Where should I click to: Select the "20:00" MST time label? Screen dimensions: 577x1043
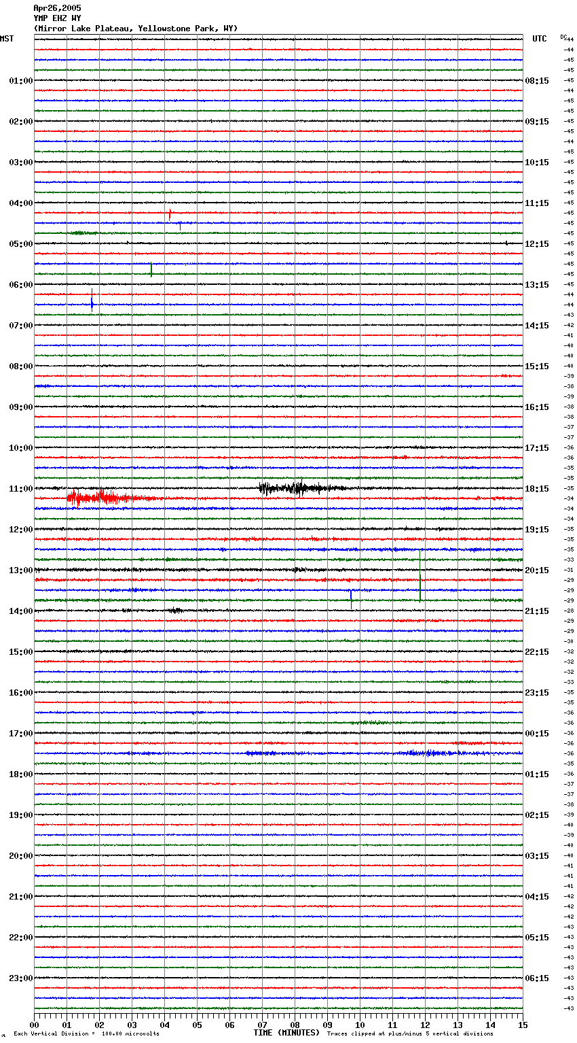coord(21,856)
